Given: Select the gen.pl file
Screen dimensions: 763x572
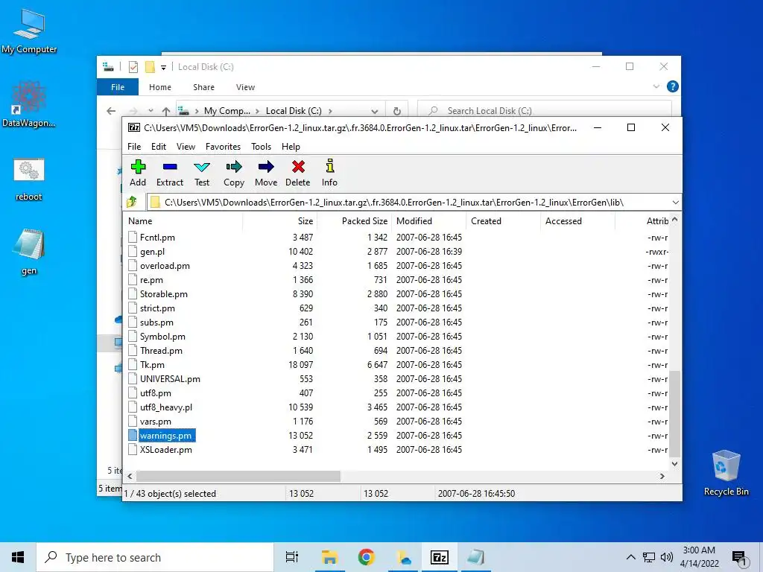Looking at the screenshot, I should coord(152,252).
